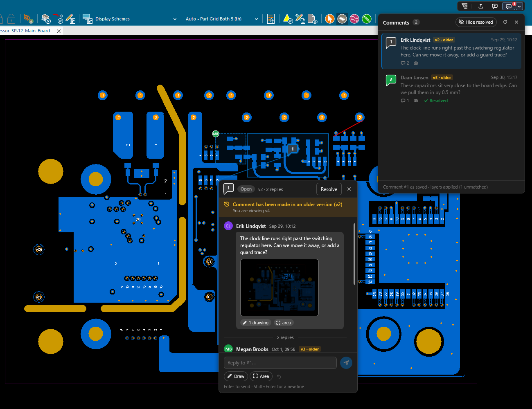Close the Comments panel
Viewport: 532px width, 409px height.
516,22
